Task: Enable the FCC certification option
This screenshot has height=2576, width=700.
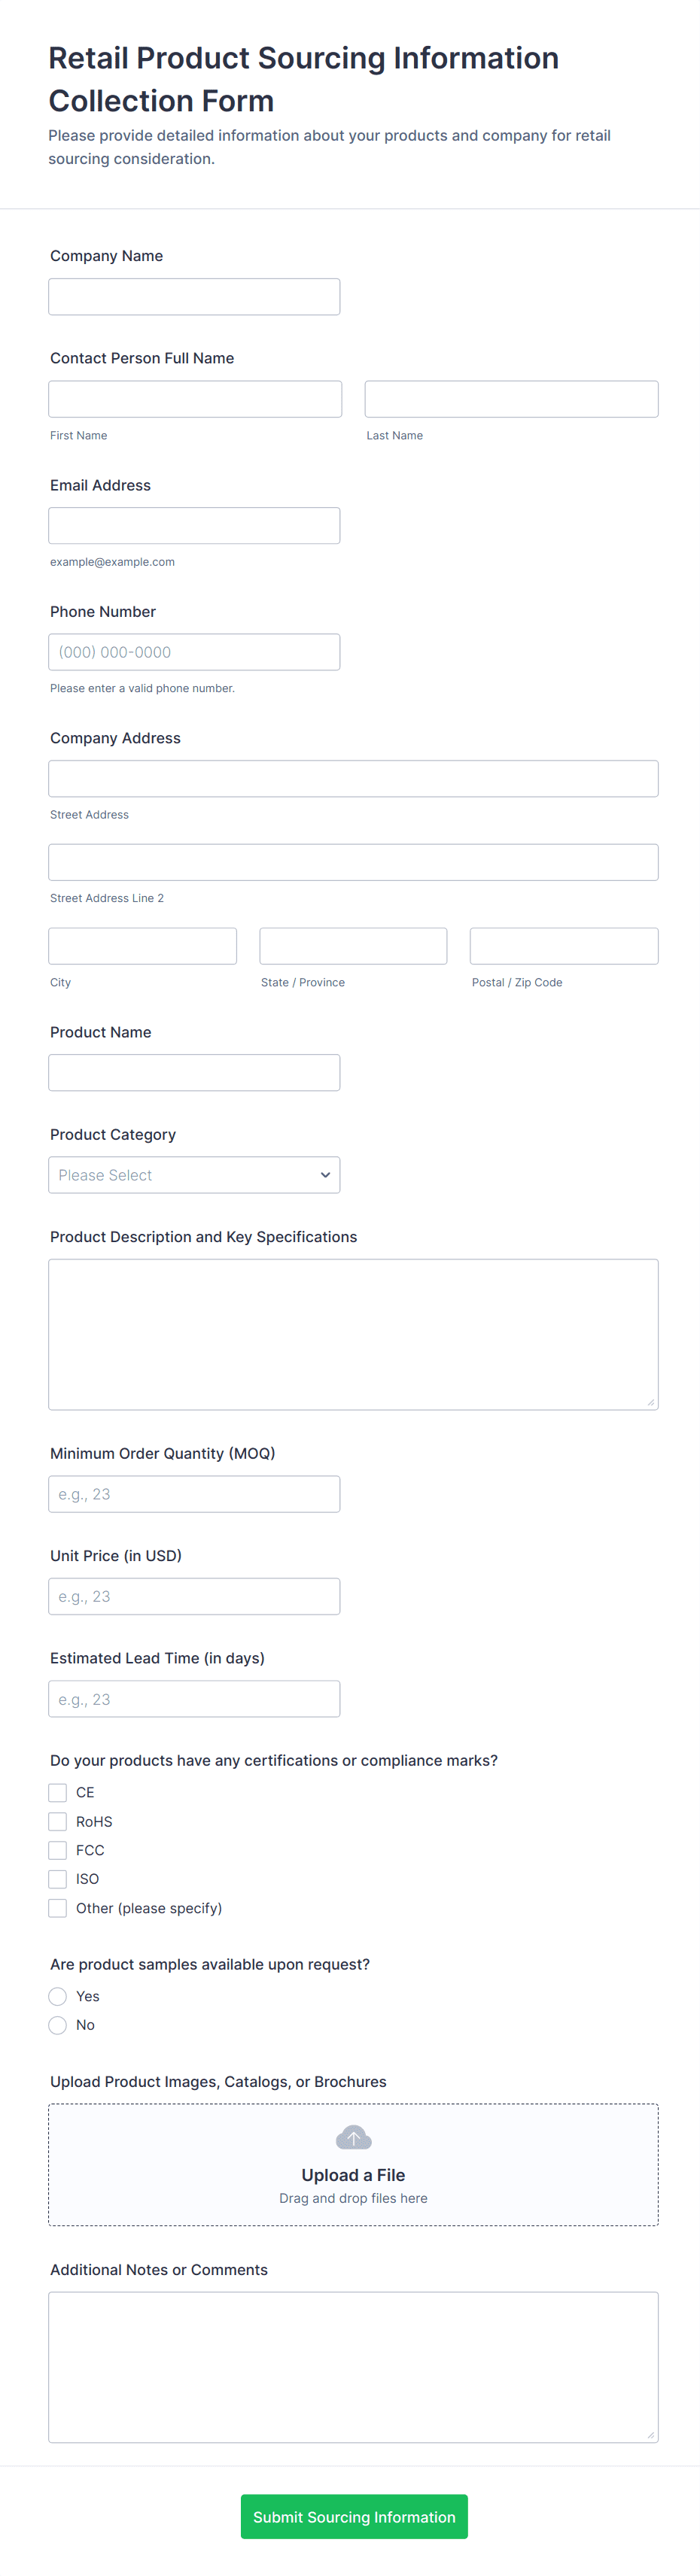Action: point(58,1851)
